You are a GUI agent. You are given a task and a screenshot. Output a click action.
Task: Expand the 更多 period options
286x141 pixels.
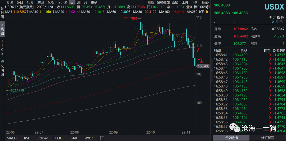point(94,2)
